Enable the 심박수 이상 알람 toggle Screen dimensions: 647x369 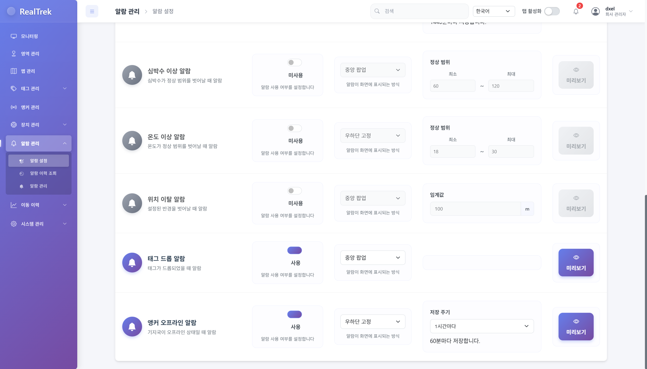pyautogui.click(x=294, y=62)
